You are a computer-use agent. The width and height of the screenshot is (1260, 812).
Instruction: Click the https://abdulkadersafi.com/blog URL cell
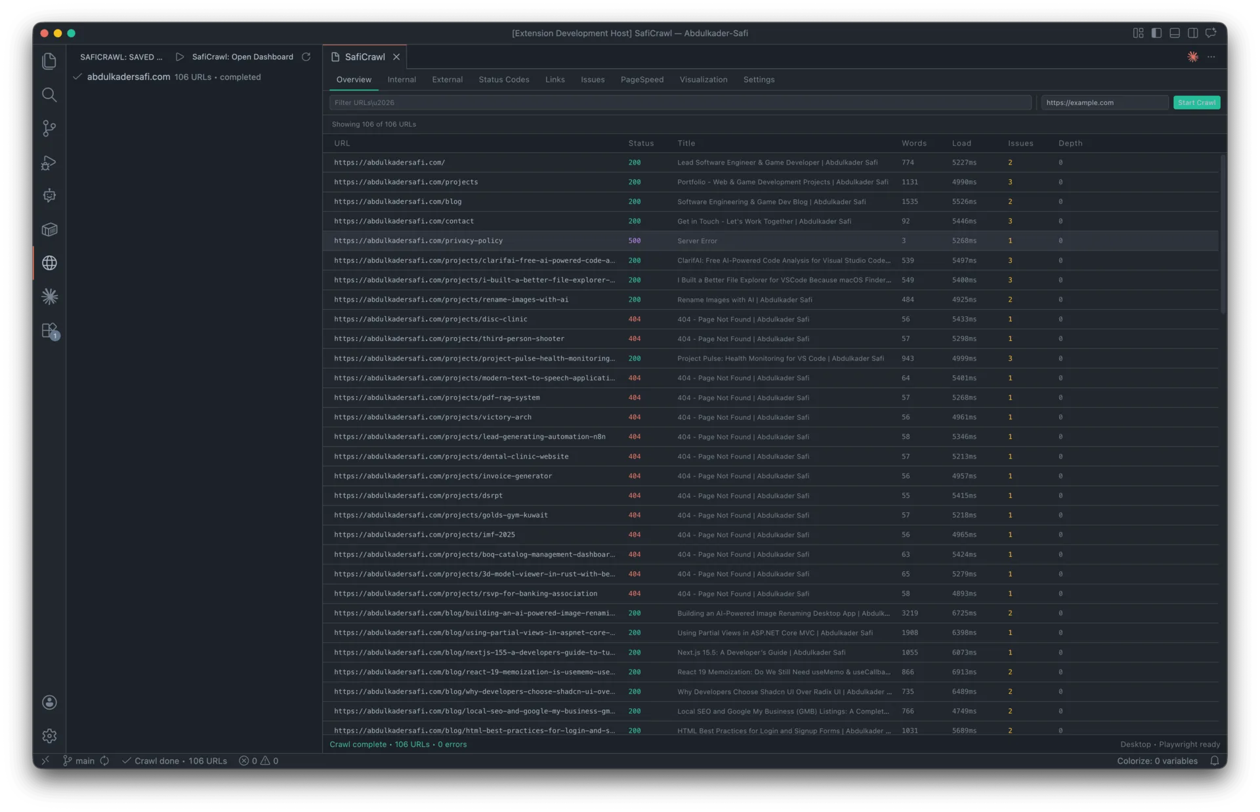tap(398, 201)
